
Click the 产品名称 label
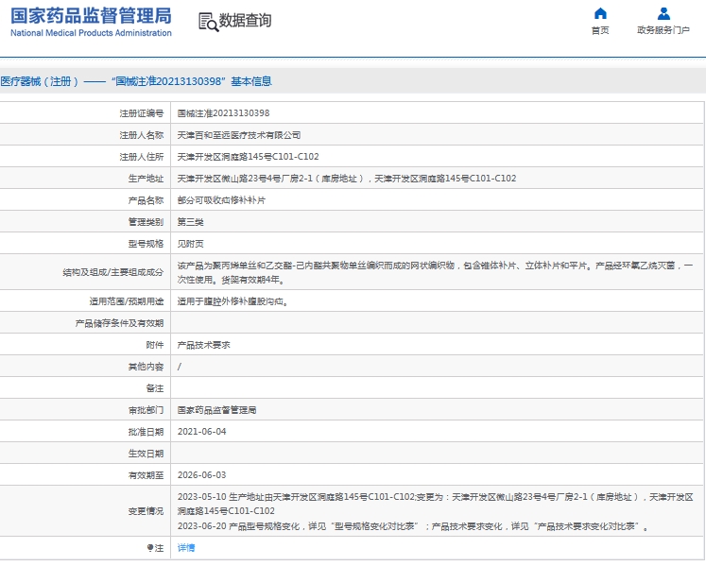click(146, 200)
